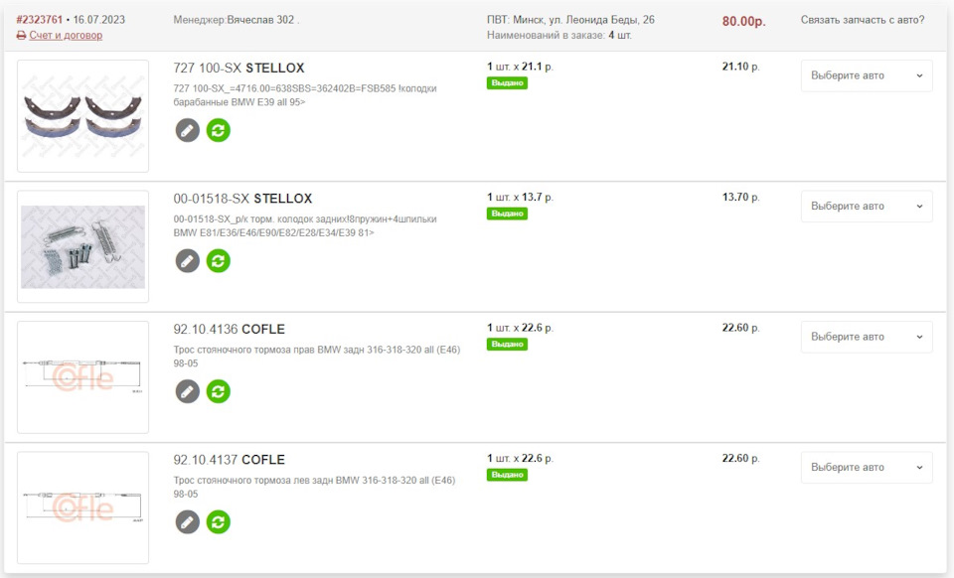
Task: Edit the 92.10.4136 COFLE item with pencil icon
Action: [x=188, y=391]
